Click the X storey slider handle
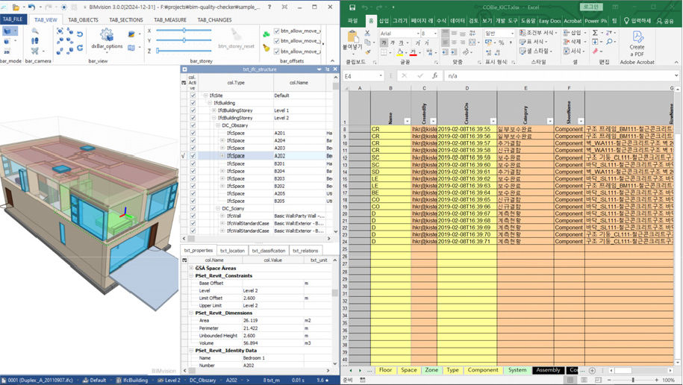Viewport: 683px width, 385px height. pos(184,31)
